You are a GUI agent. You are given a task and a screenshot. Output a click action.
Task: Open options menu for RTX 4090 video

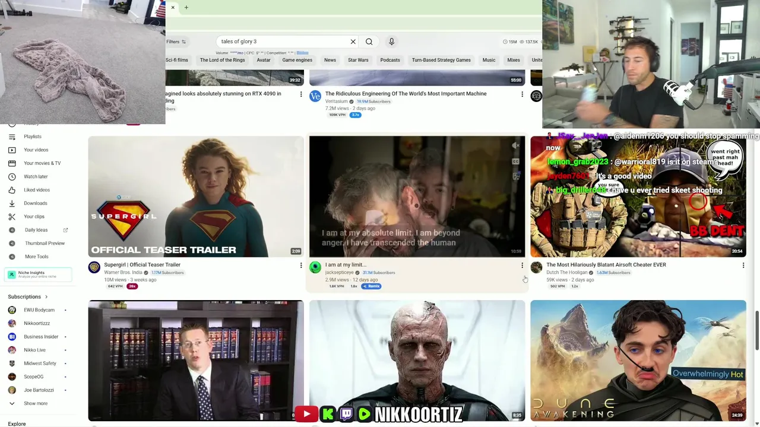(301, 94)
